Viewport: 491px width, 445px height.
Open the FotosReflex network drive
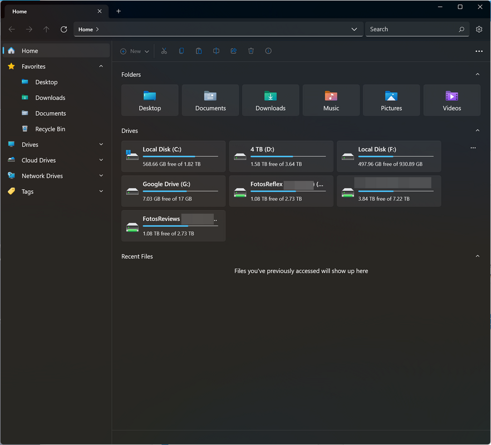[281, 191]
